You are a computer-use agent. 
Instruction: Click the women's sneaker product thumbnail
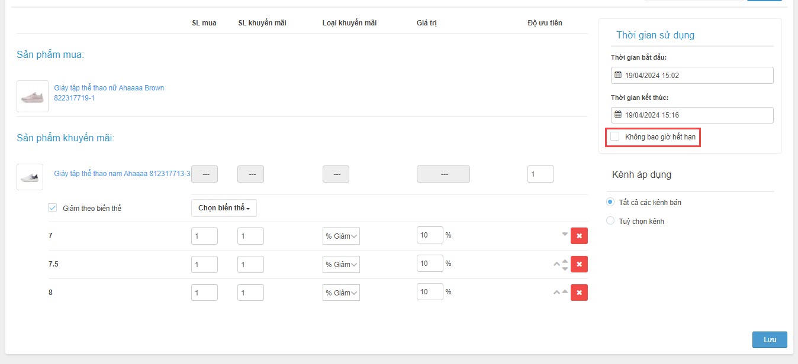tap(33, 96)
